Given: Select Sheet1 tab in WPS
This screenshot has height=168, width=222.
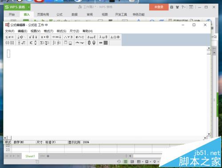Looking at the screenshot, I should (x=30, y=156).
